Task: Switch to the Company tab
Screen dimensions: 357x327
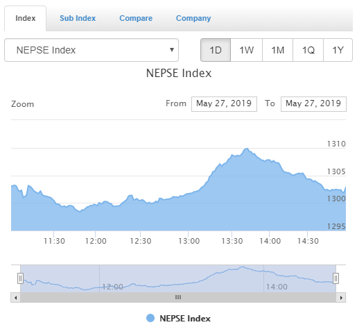Action: [x=193, y=18]
